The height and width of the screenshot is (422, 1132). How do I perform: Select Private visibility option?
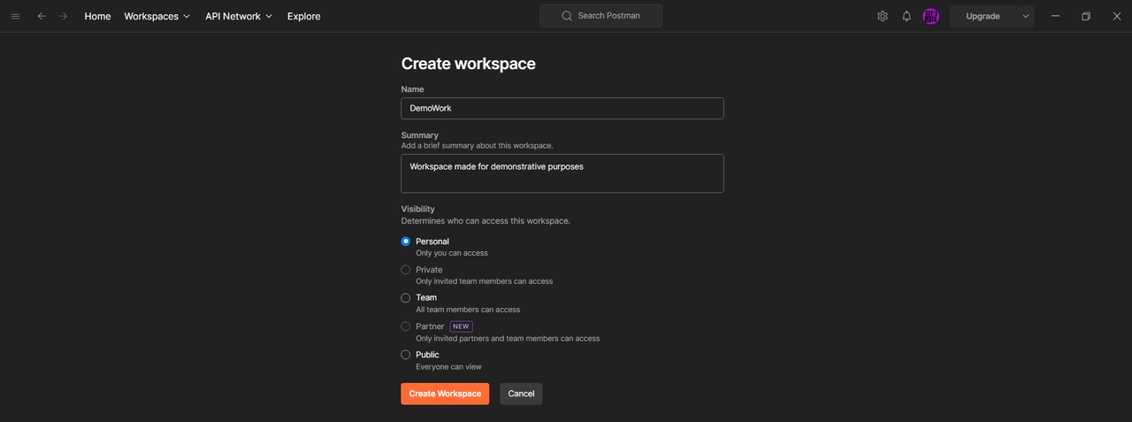pos(406,270)
